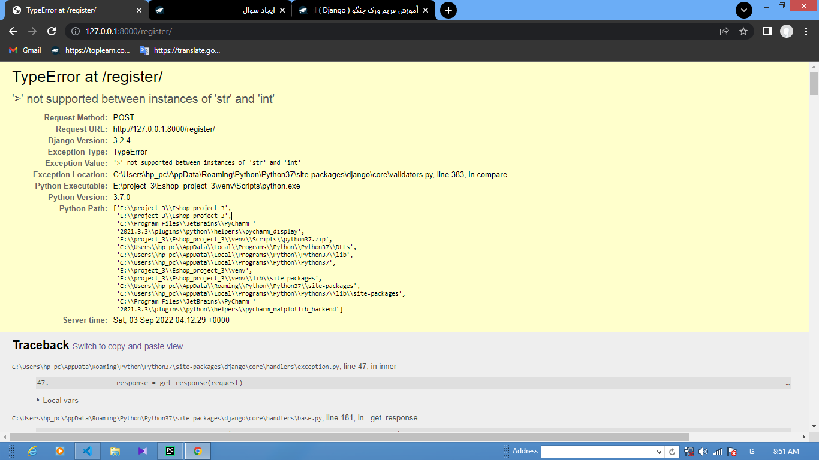
Task: Open the tab search dropdown
Action: coord(744,10)
